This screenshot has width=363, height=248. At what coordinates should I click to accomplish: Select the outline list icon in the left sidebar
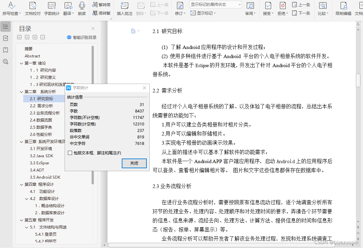point(6,27)
